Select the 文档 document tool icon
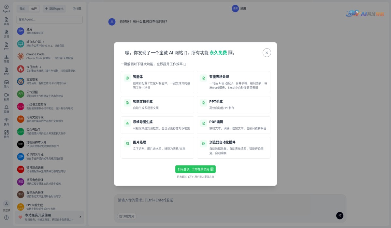The width and height of the screenshot is (391, 228). 6,34
